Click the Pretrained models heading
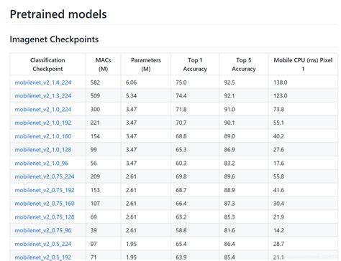 58,14
